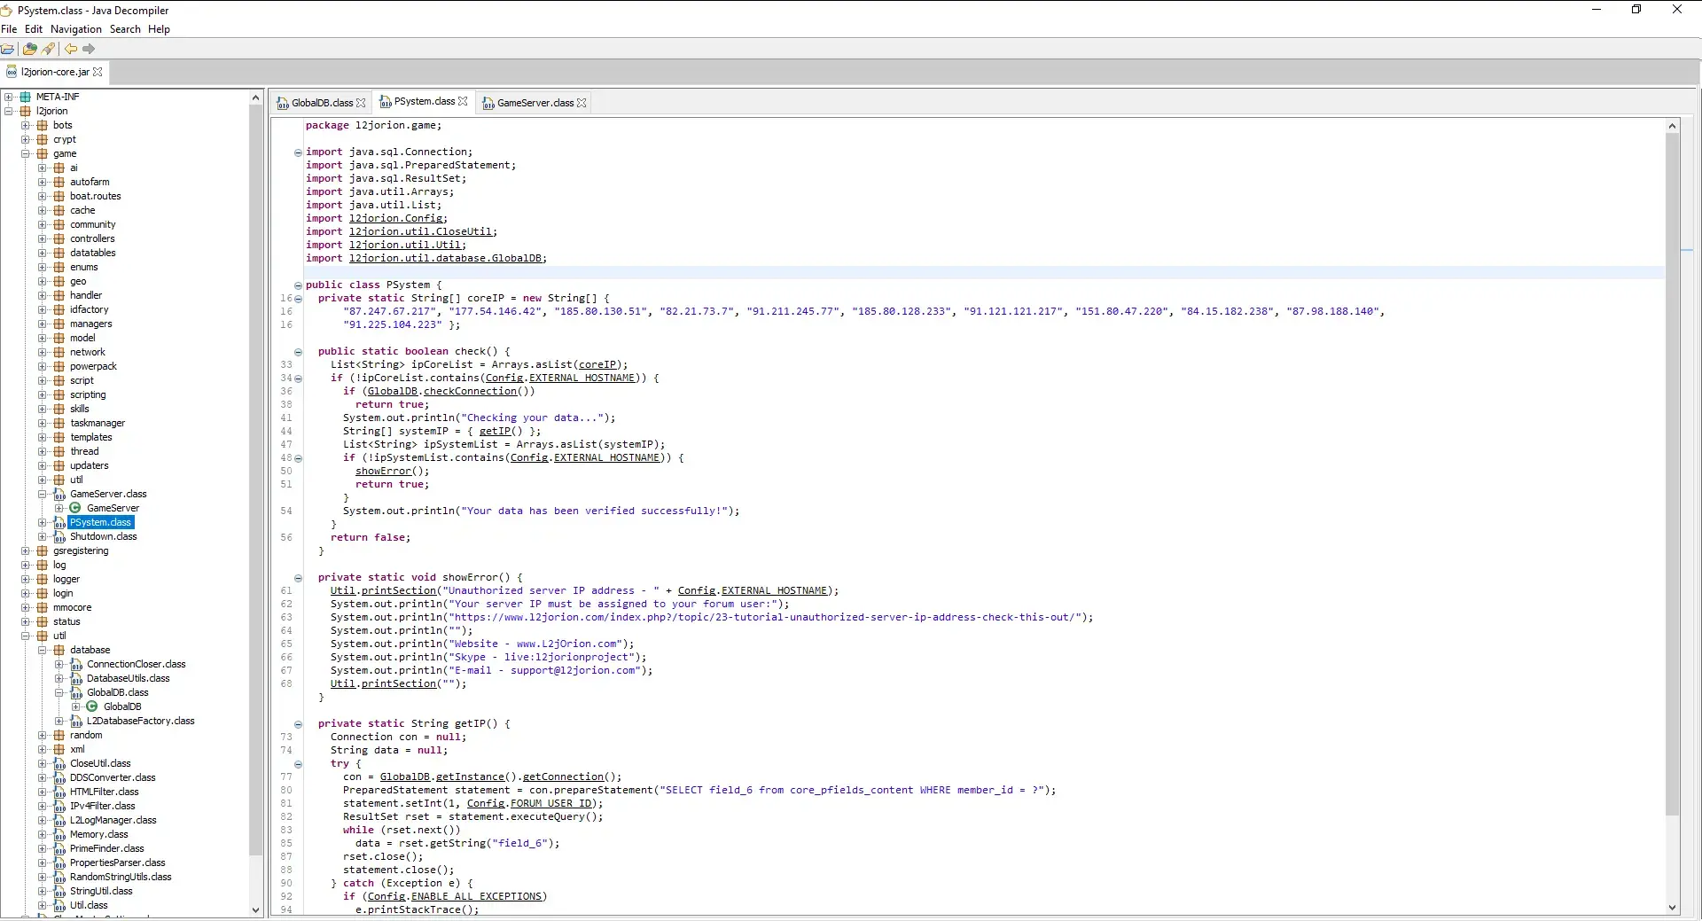The height and width of the screenshot is (921, 1702).
Task: Click the Memory.class file icon
Action: 59,834
